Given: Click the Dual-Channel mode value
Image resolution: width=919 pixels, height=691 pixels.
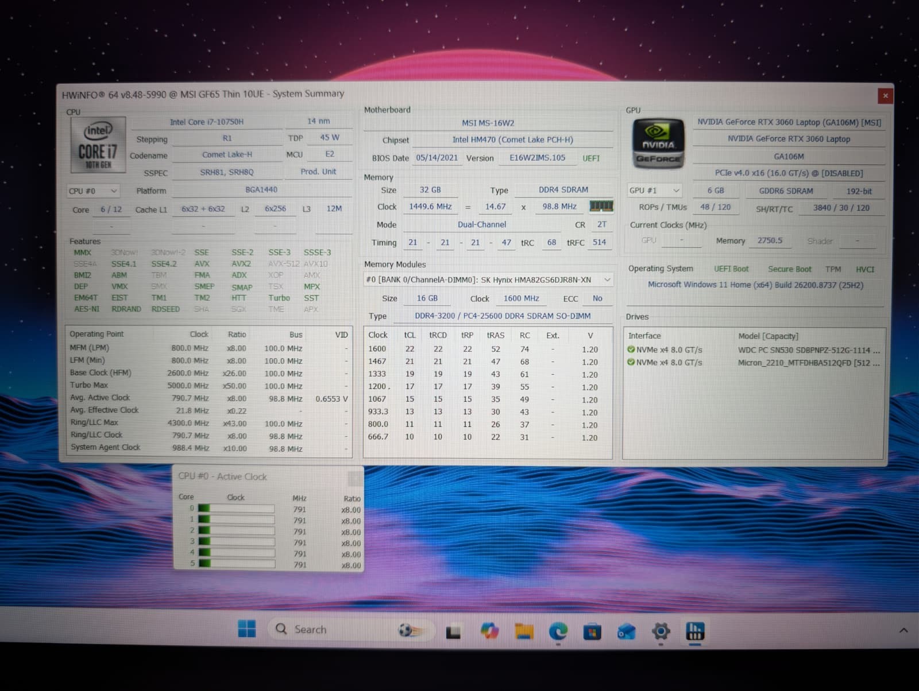Looking at the screenshot, I should [482, 224].
